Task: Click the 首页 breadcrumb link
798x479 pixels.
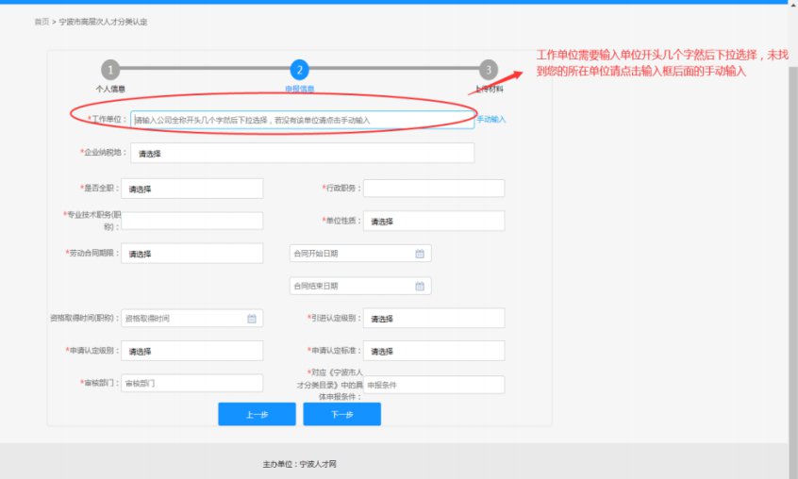Action: (41, 21)
